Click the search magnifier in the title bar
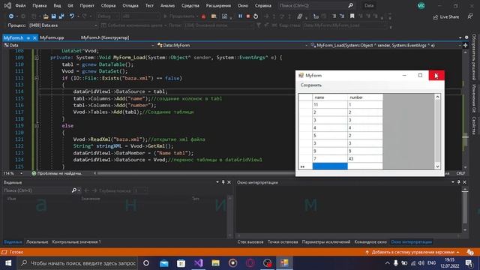This screenshot has height=270, width=480. [x=350, y=5]
